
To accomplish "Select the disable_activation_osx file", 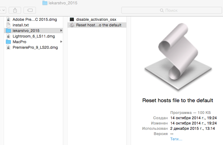I will click(97, 19).
